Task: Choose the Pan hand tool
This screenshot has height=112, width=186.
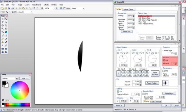Action: pyautogui.click(x=6, y=29)
